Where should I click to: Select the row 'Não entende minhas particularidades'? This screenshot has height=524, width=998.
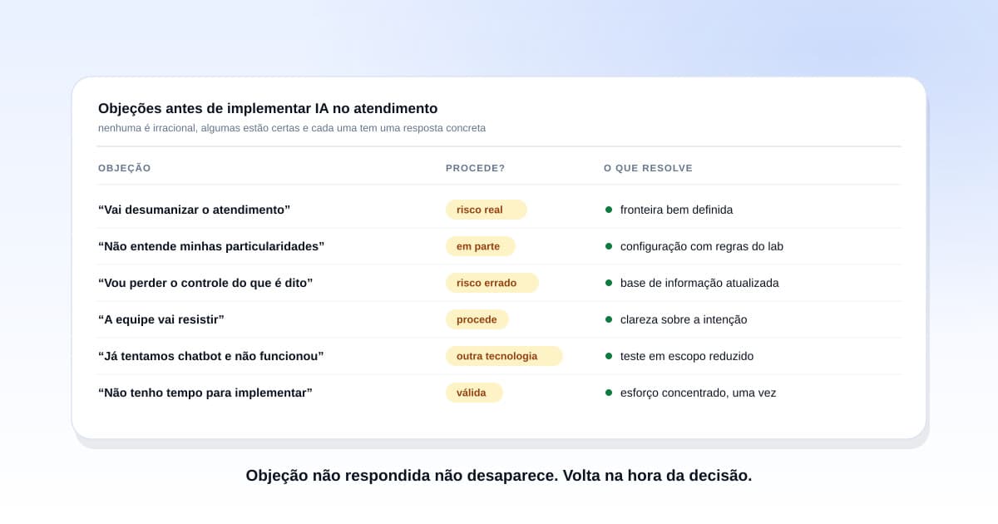499,246
